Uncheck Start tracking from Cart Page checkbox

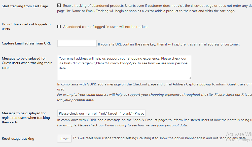point(59,5)
